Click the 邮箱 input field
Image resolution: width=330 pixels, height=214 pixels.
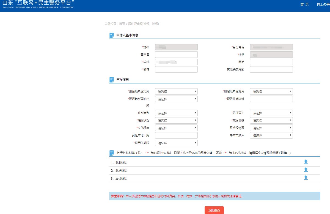pos(176,69)
